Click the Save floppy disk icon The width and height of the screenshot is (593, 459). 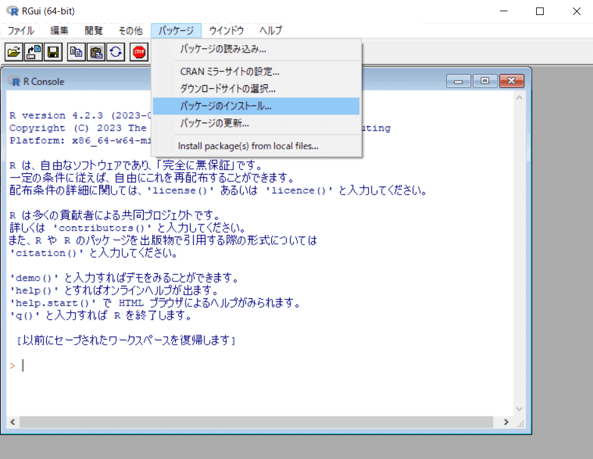(53, 53)
